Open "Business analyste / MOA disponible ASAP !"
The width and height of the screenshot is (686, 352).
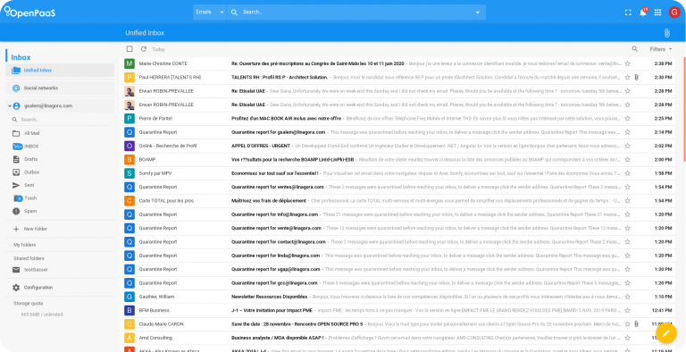coord(278,338)
